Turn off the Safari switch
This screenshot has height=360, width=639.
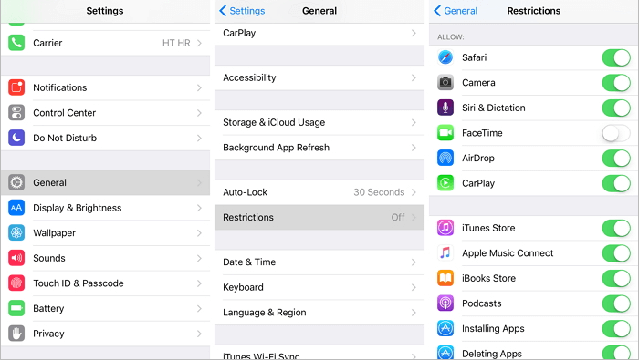pyautogui.click(x=616, y=57)
